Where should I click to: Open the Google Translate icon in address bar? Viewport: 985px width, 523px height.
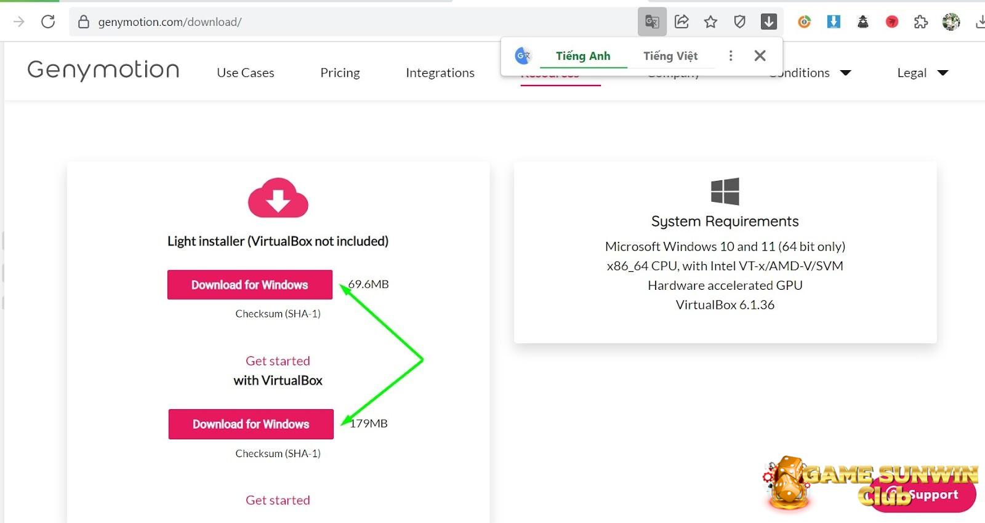pyautogui.click(x=652, y=22)
